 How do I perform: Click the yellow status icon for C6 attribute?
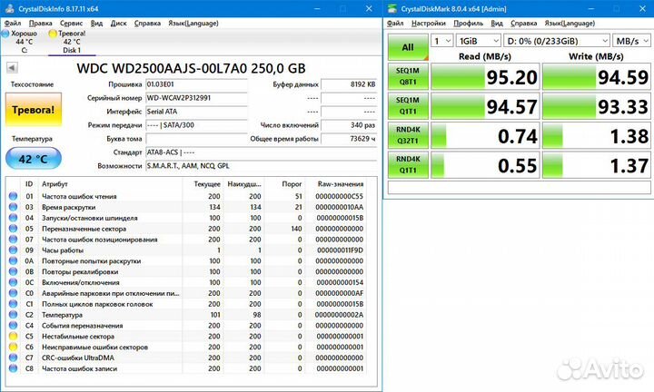point(13,347)
